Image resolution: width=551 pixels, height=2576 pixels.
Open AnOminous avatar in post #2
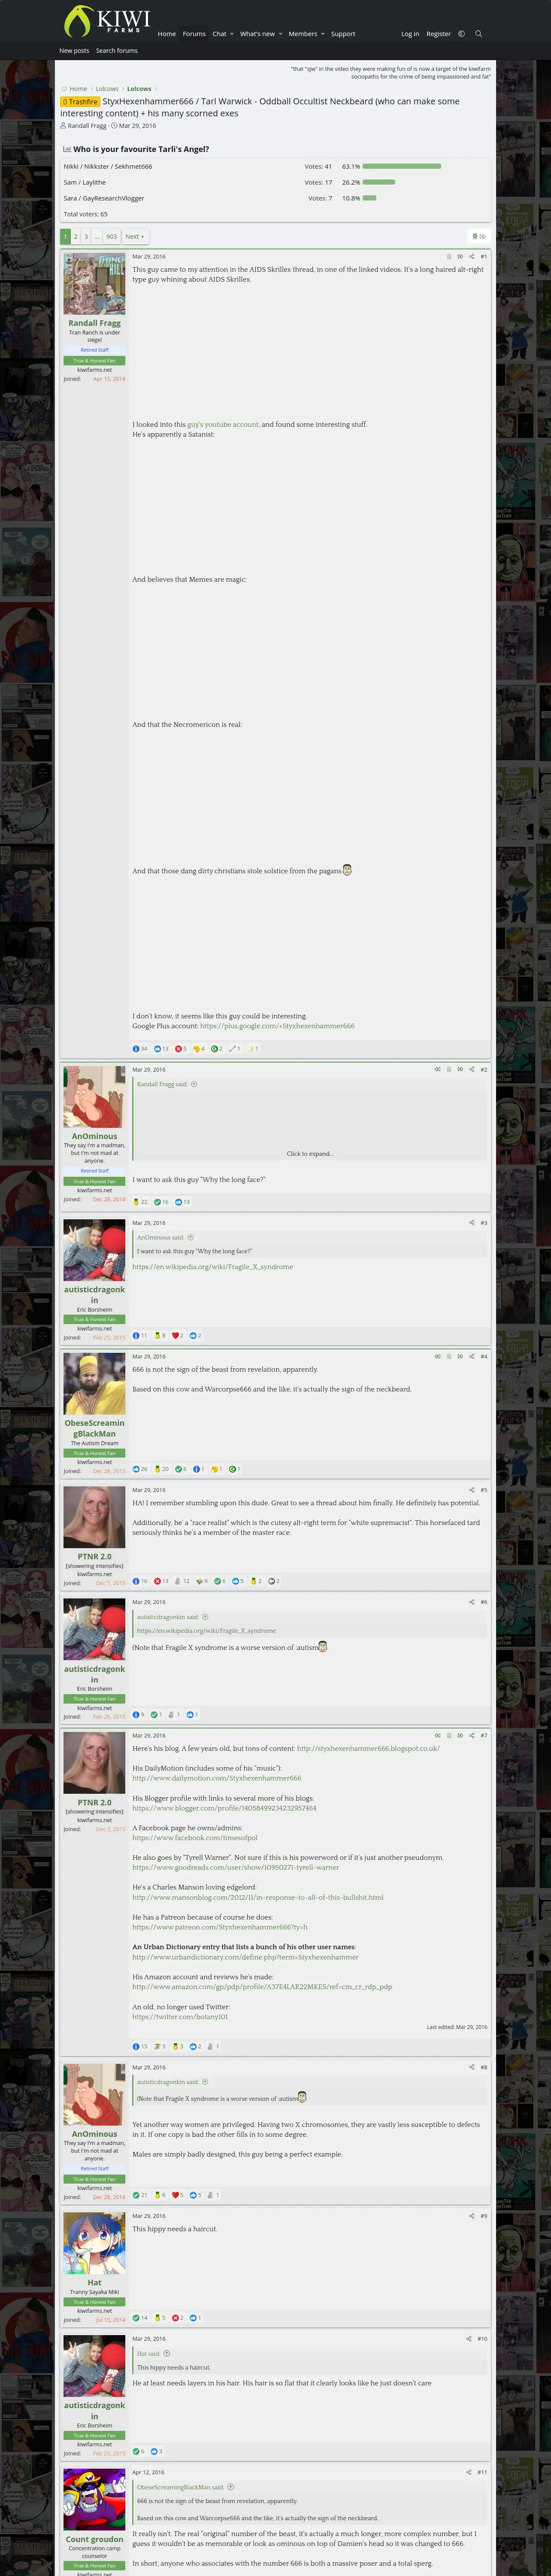pyautogui.click(x=94, y=1097)
